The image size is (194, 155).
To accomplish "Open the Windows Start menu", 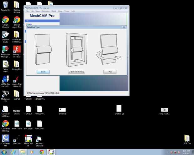I will [4, 152].
